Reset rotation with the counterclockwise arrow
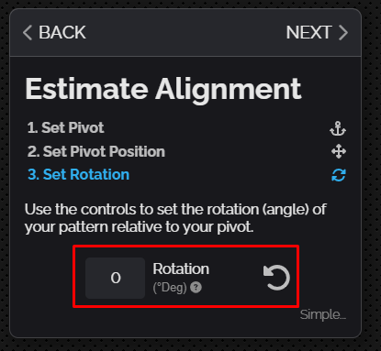Viewport: 381px width, 351px height. tap(276, 278)
